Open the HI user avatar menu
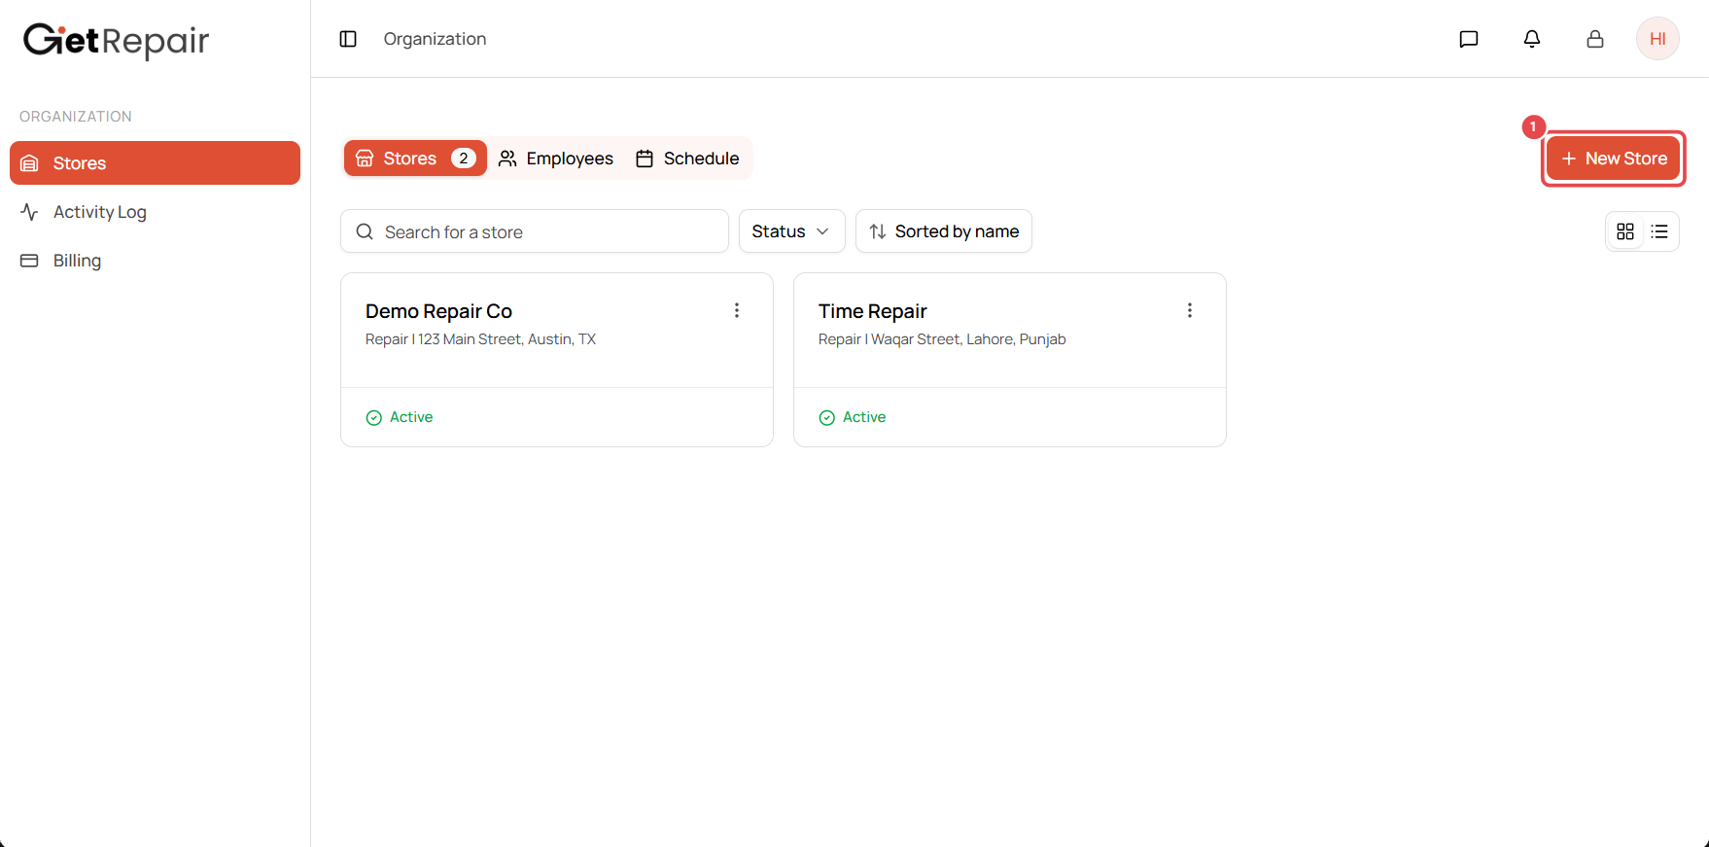The height and width of the screenshot is (847, 1709). 1657,39
